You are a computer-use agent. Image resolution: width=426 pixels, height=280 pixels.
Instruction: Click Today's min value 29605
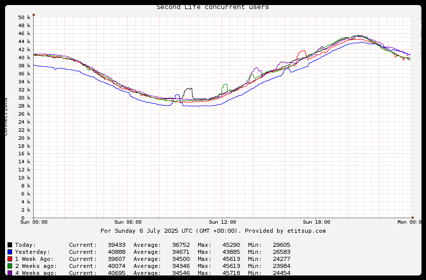(282, 245)
